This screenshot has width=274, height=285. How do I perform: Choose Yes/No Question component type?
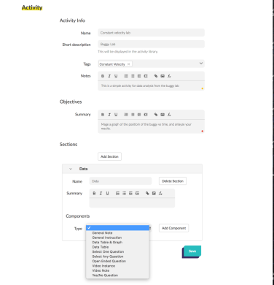(117, 275)
